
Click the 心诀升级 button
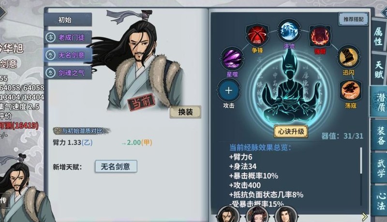(291, 132)
